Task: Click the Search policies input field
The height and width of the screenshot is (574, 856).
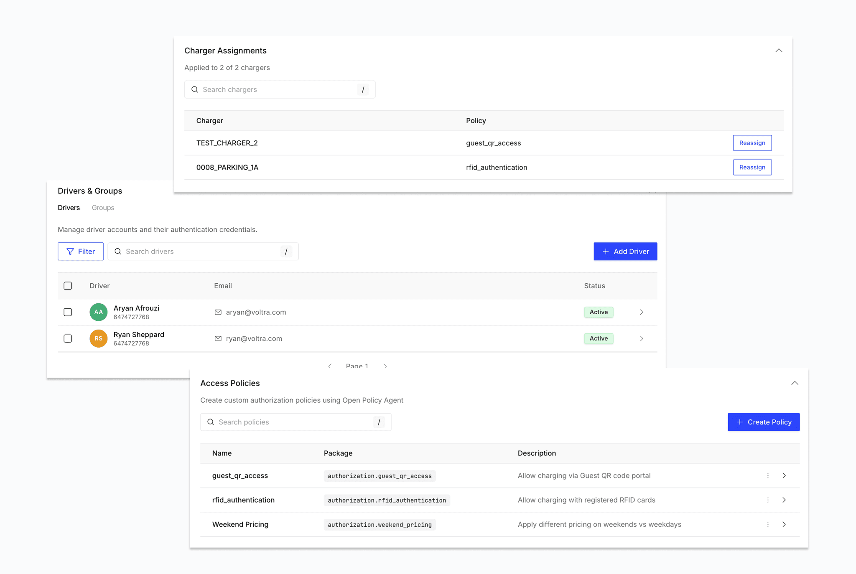Action: click(296, 422)
